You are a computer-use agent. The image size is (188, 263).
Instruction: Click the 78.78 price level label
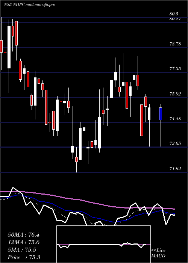point(175,44)
